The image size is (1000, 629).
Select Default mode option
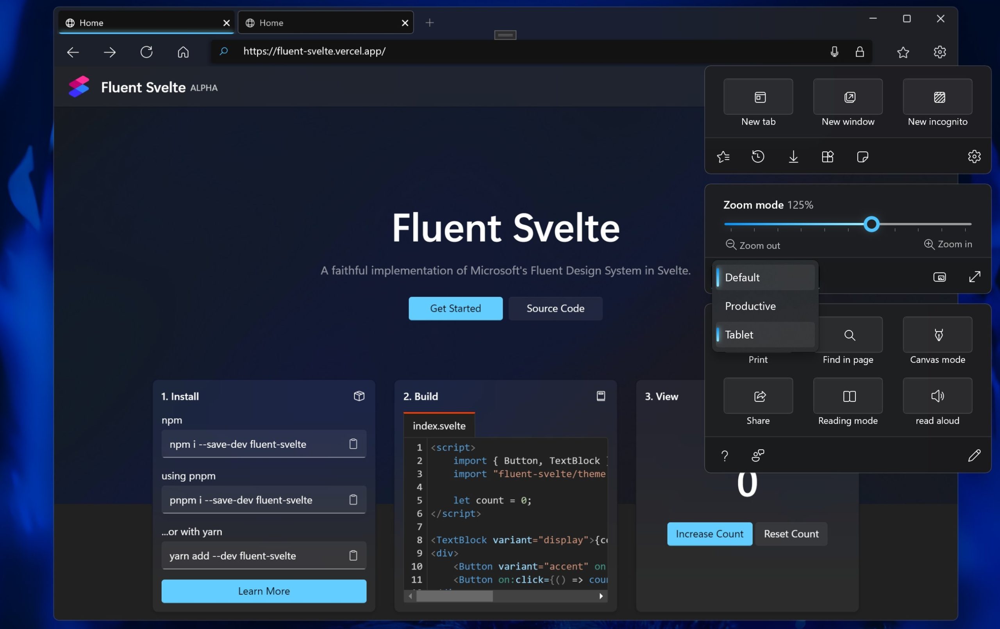(765, 277)
